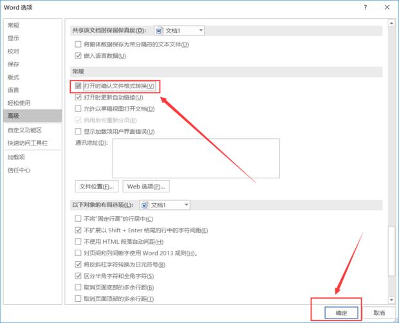Open 信任中心 settings category
Screen dimensions: 399x323
[x=19, y=170]
